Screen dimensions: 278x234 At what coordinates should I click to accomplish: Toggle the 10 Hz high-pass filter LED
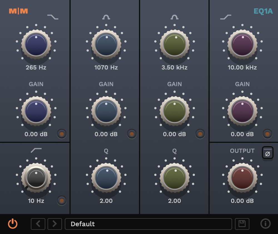61,200
